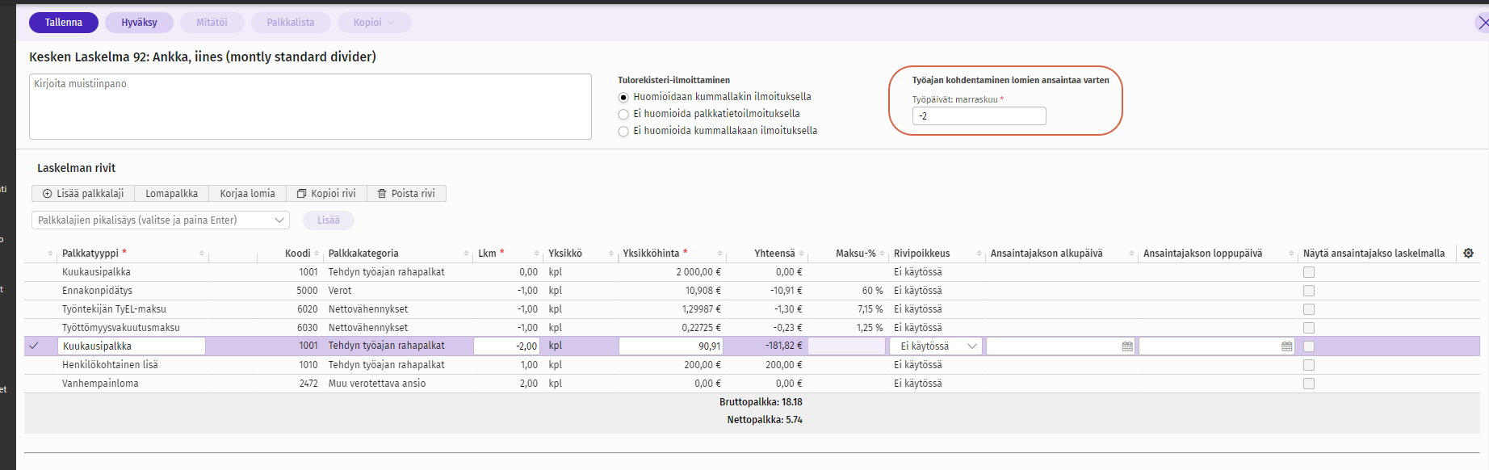Click the Mitätöi button
1489x470 pixels.
[x=212, y=23]
